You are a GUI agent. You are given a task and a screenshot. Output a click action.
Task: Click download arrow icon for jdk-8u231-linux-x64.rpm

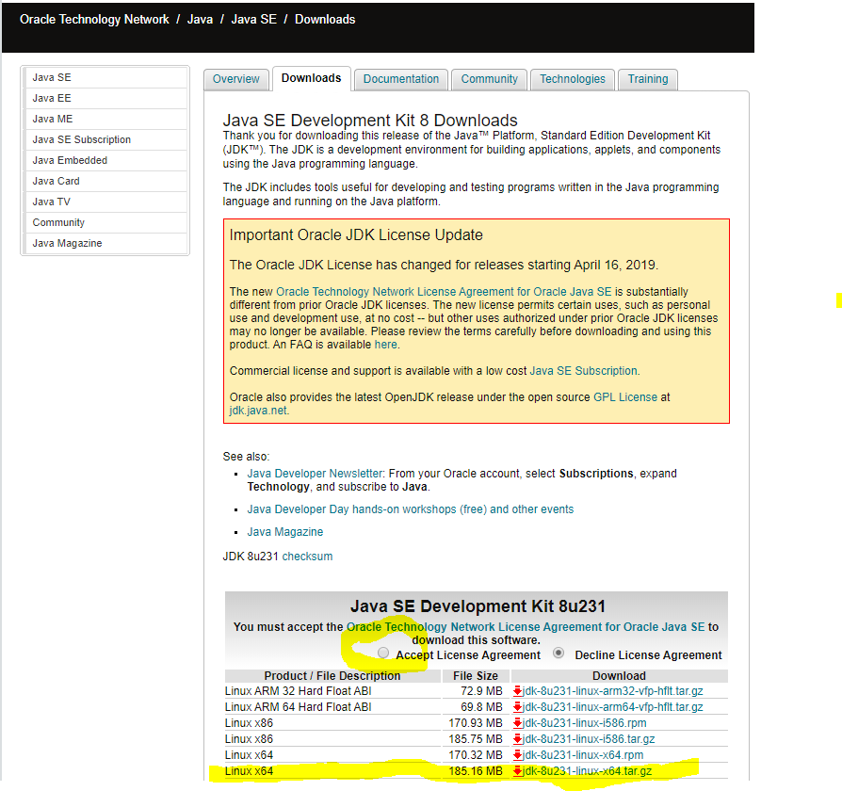pyautogui.click(x=518, y=755)
